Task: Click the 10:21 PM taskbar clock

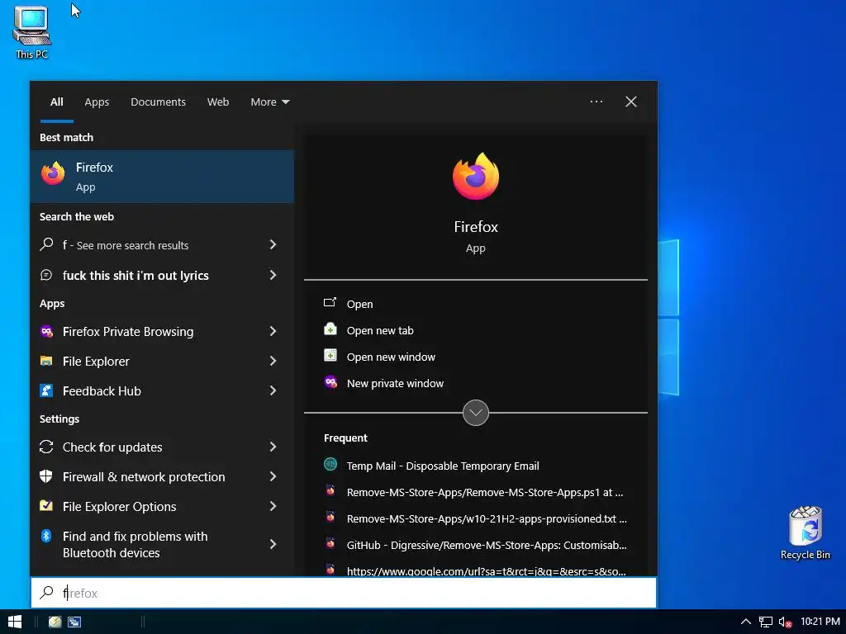Action: click(820, 622)
